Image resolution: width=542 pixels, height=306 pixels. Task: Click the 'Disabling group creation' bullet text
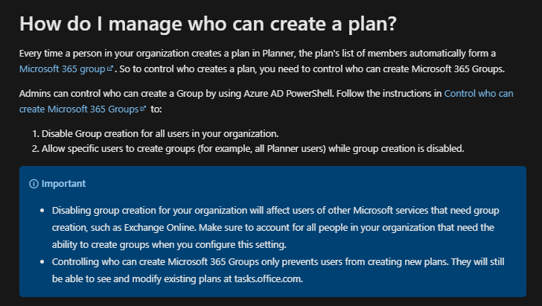point(275,228)
